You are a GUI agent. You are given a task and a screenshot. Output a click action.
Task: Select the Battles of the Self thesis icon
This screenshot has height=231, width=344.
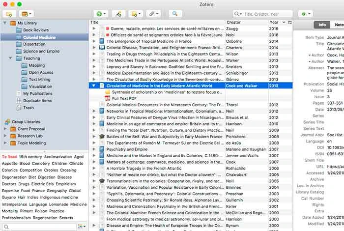pyautogui.click(x=102, y=137)
